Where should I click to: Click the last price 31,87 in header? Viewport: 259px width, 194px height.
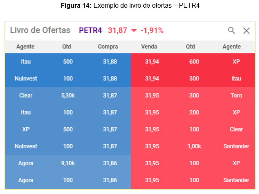[x=117, y=31]
